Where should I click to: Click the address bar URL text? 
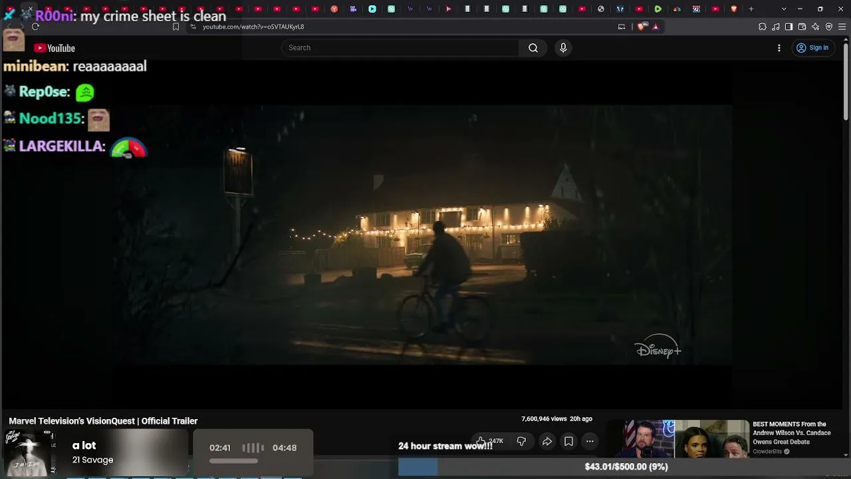(x=253, y=27)
